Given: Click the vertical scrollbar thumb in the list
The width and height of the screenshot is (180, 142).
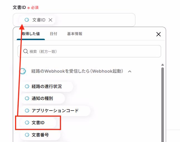Looking at the screenshot, I should (162, 105).
